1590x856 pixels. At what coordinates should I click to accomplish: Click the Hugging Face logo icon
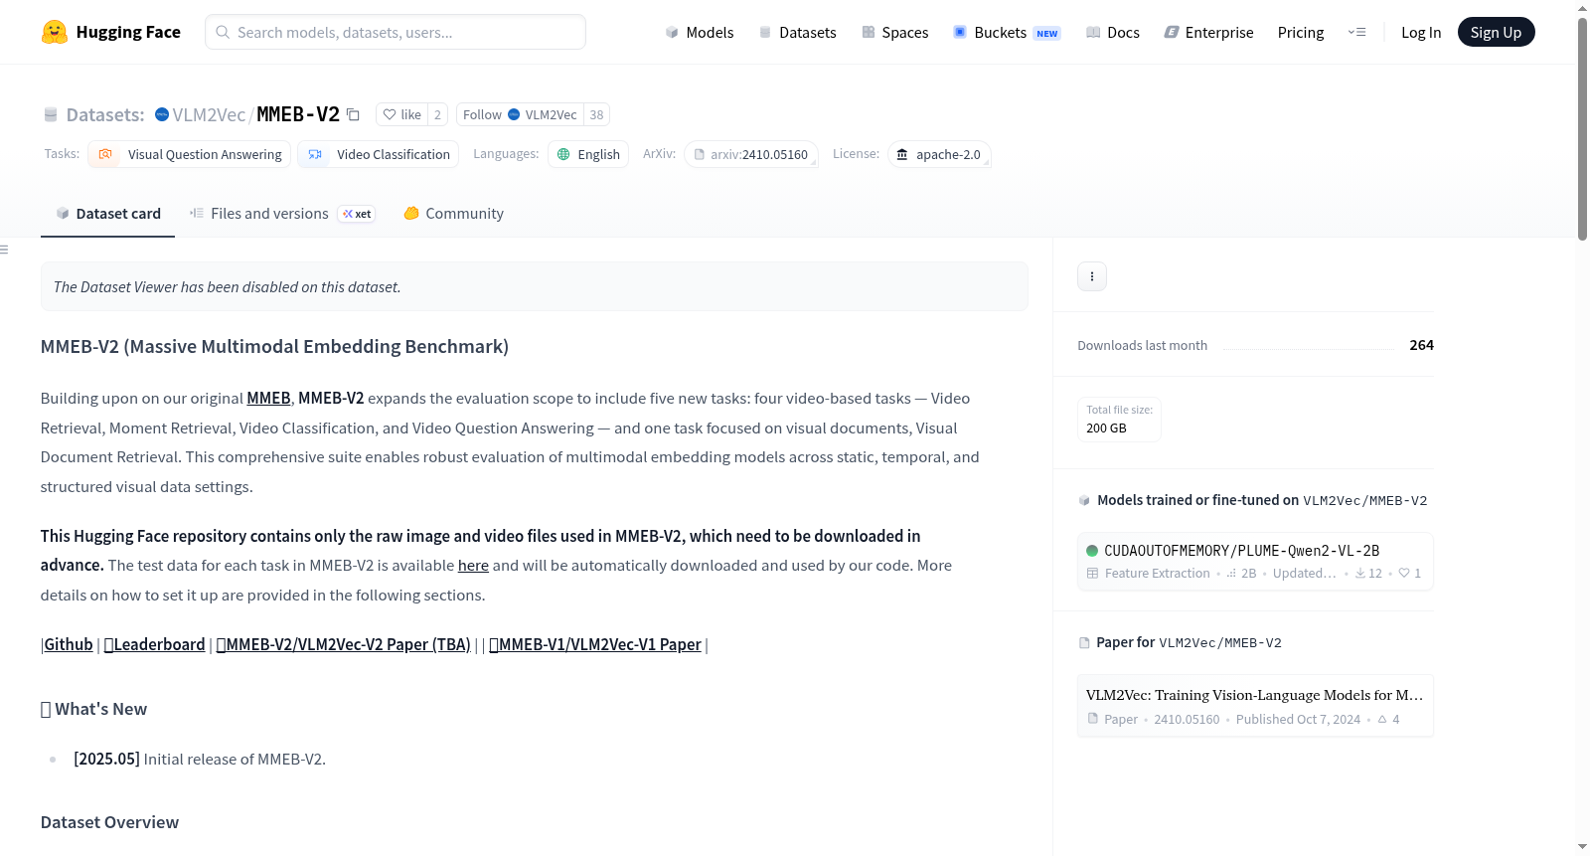55,32
